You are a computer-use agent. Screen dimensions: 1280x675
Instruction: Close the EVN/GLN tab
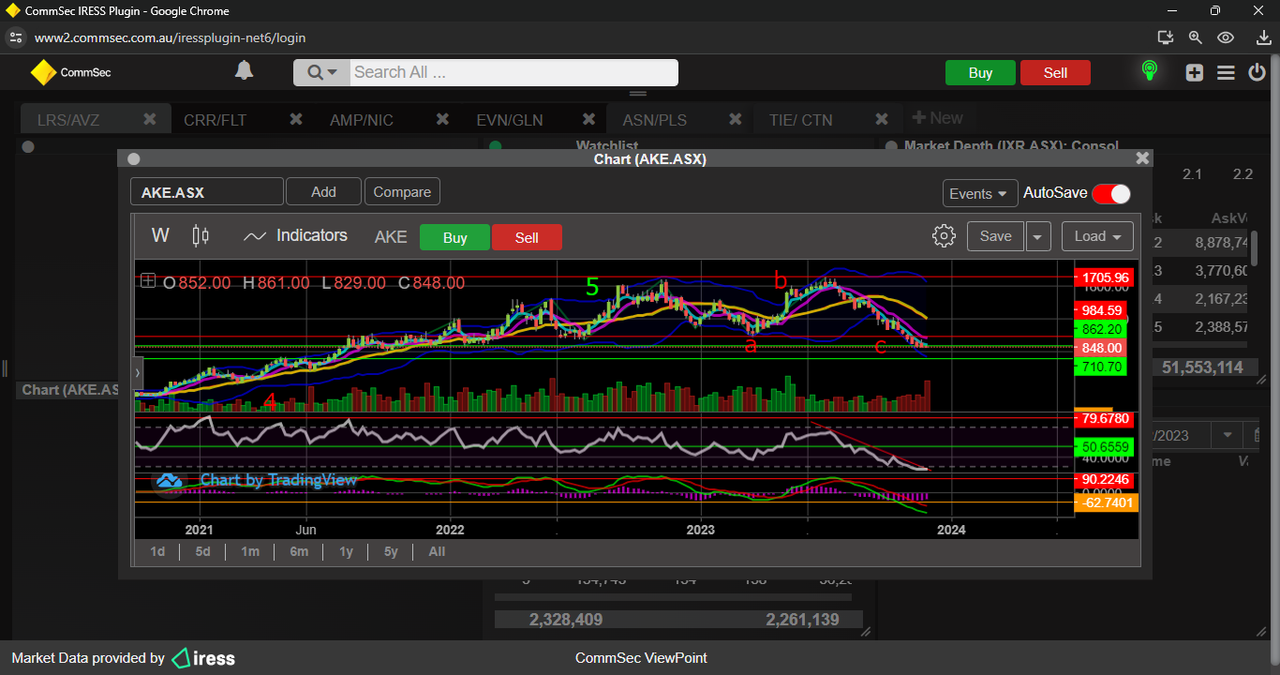pos(588,119)
